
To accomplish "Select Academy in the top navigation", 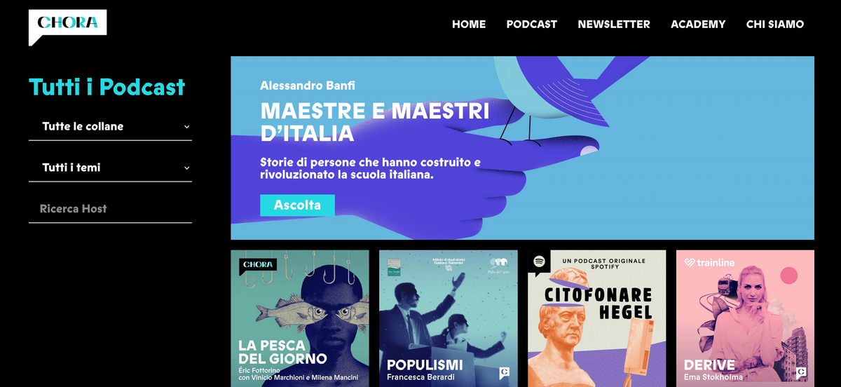I will point(698,24).
